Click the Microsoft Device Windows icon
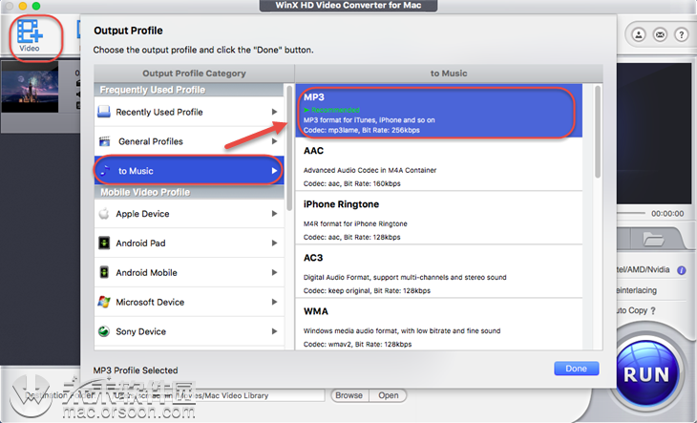697x423 pixels. tap(104, 302)
